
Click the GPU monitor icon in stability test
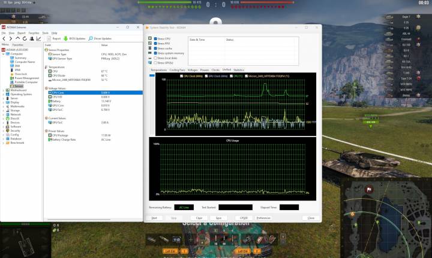[150, 63]
